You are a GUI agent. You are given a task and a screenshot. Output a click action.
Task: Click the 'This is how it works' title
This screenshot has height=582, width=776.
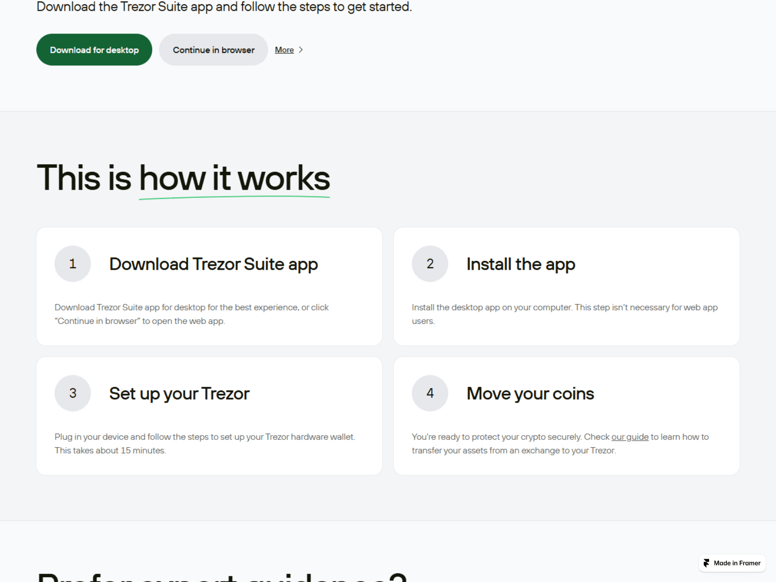pos(183,178)
